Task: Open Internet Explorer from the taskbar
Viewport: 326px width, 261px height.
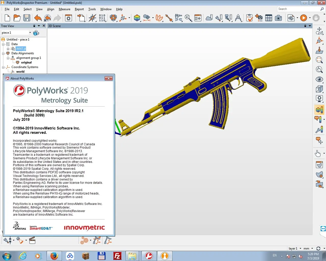Action: [22, 256]
